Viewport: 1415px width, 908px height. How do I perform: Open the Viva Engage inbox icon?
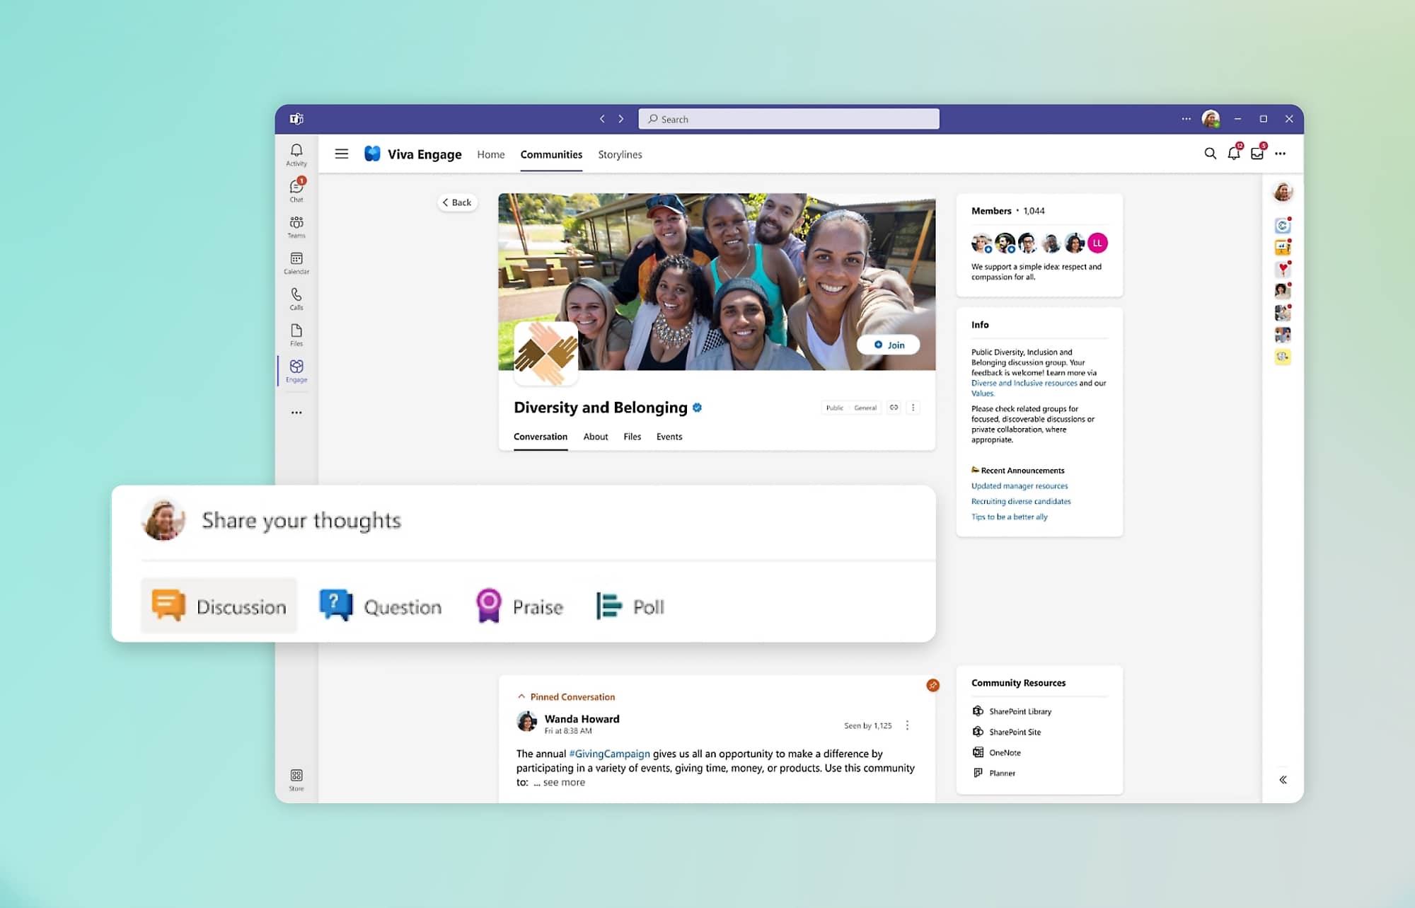click(x=1257, y=154)
